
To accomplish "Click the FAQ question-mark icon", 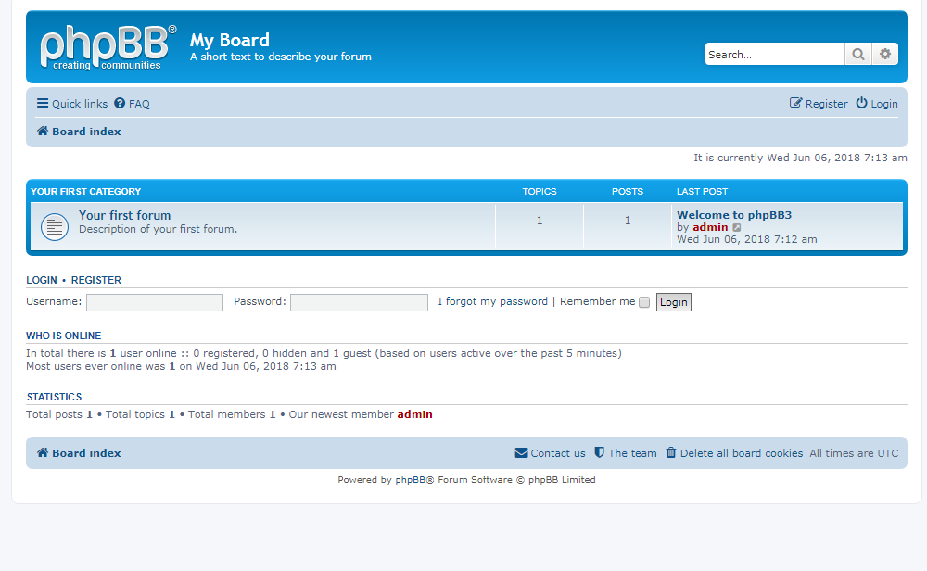I will click(117, 103).
